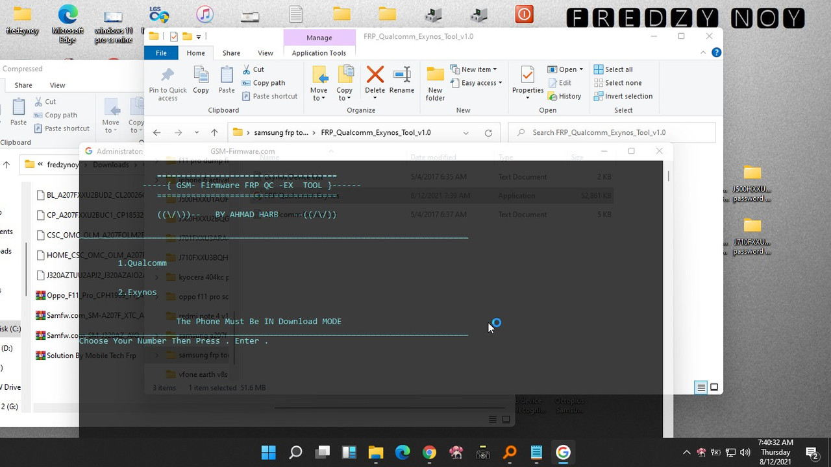The height and width of the screenshot is (467, 831).
Task: Go back using the Explorer back arrow
Action: 156,132
